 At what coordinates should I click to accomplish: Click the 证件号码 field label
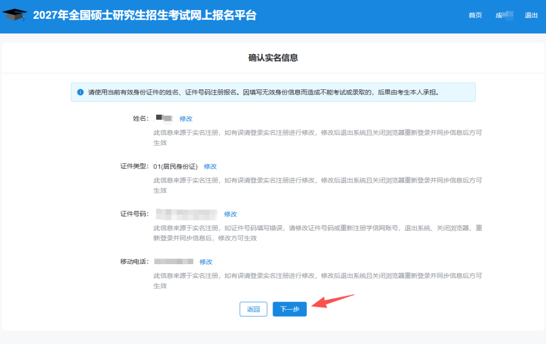click(x=134, y=214)
